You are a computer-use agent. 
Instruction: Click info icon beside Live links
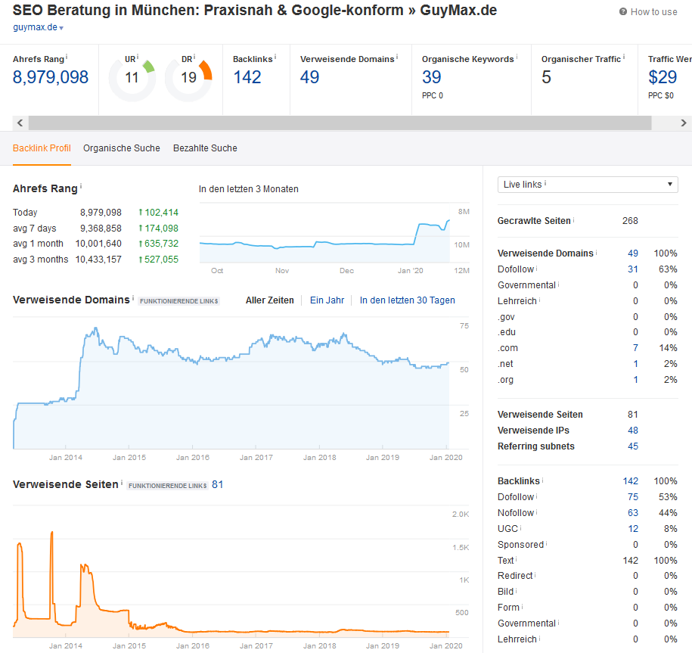(545, 182)
